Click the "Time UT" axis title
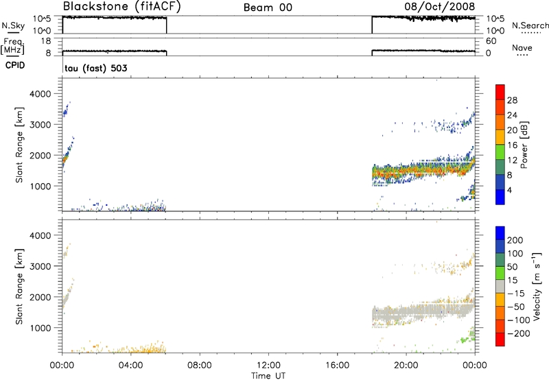Screen dimensions: 549x380 [x=268, y=376]
